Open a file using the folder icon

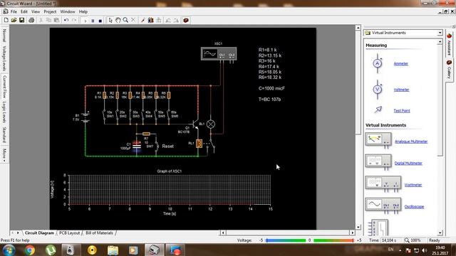click(14, 20)
